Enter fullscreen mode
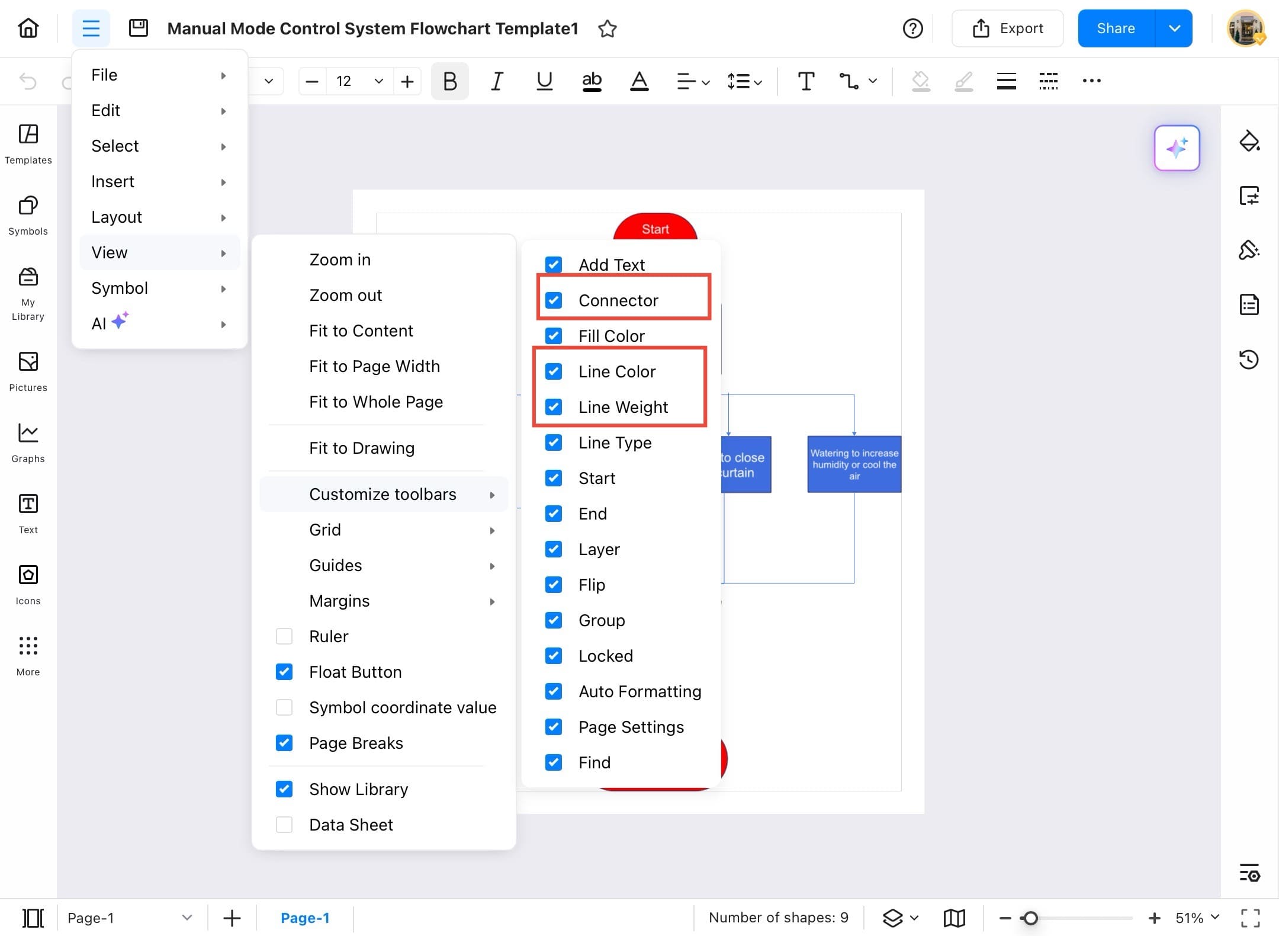The height and width of the screenshot is (936, 1279). tap(1250, 917)
